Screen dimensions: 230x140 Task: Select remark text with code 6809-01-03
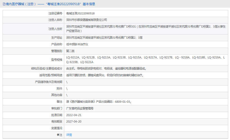point(99,102)
